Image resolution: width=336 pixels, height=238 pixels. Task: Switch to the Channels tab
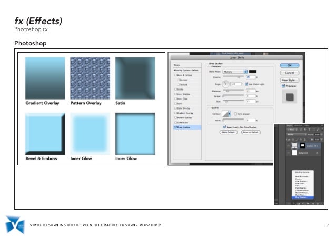pyautogui.click(x=298, y=125)
